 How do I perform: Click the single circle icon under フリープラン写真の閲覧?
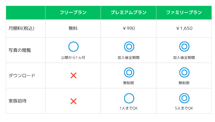click(73, 47)
